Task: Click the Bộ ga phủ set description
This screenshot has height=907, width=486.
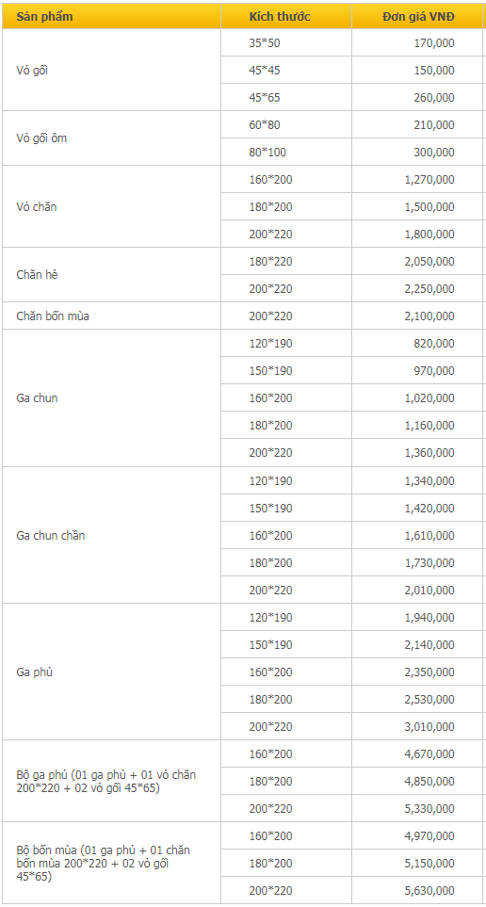Action: click(105, 781)
